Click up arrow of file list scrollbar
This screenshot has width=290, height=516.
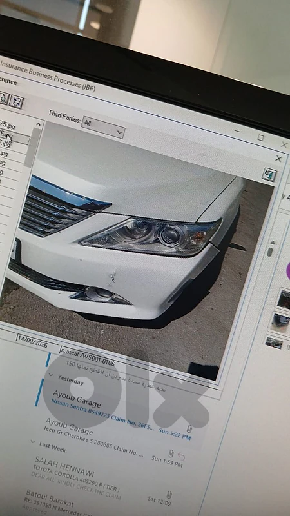coord(38,124)
